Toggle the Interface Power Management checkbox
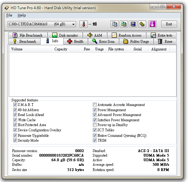This screenshot has height=182, width=189. (95, 120)
